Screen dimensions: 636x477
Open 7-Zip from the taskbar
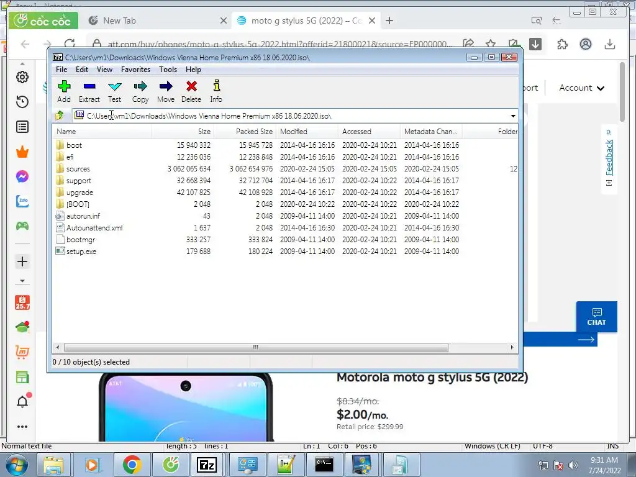click(x=206, y=465)
